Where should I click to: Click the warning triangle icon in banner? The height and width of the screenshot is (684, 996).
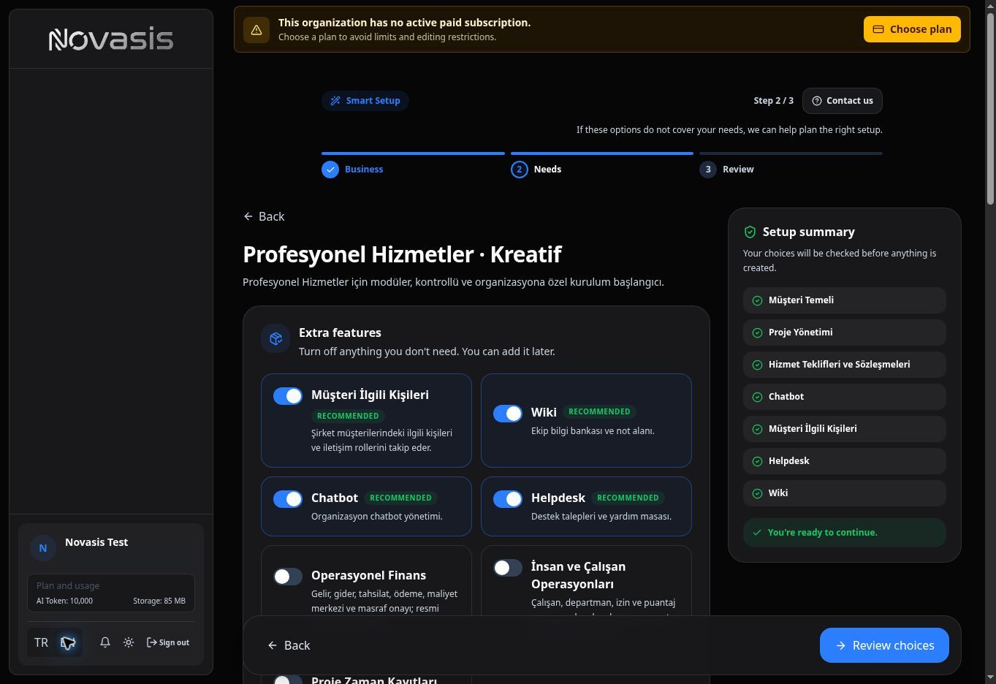pos(256,30)
